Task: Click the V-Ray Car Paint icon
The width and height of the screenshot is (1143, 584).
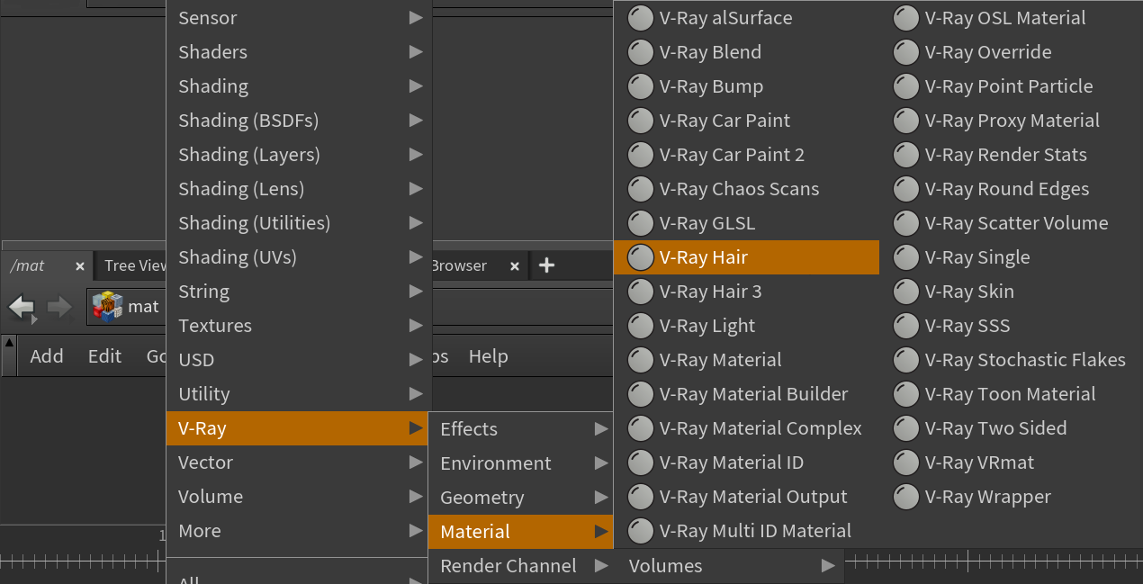Action: [x=640, y=121]
